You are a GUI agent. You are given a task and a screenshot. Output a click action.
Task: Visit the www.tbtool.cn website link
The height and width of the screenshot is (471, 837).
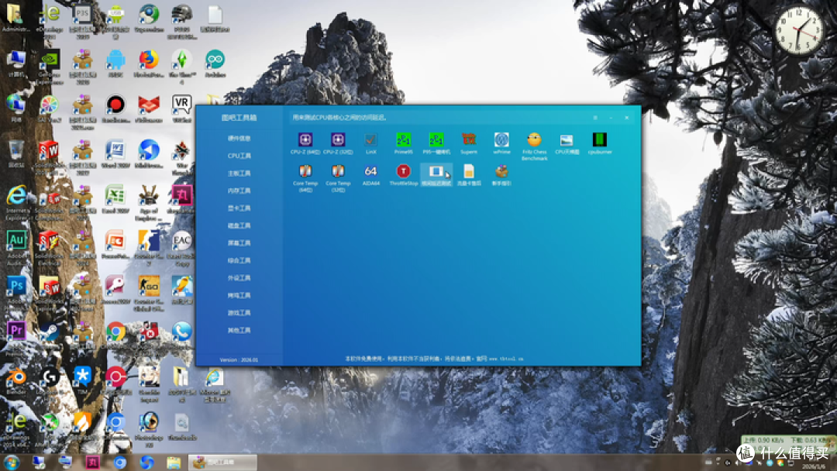(x=505, y=359)
